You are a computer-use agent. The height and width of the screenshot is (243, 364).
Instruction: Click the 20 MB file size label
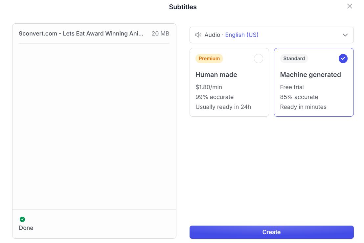(160, 34)
